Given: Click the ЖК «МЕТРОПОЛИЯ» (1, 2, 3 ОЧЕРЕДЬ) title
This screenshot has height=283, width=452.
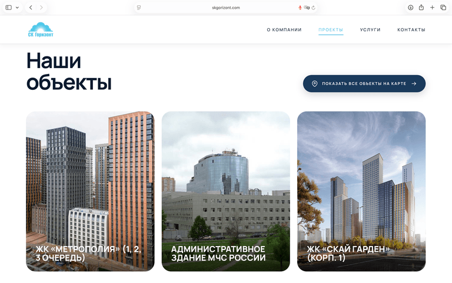Looking at the screenshot, I should coord(88,253).
